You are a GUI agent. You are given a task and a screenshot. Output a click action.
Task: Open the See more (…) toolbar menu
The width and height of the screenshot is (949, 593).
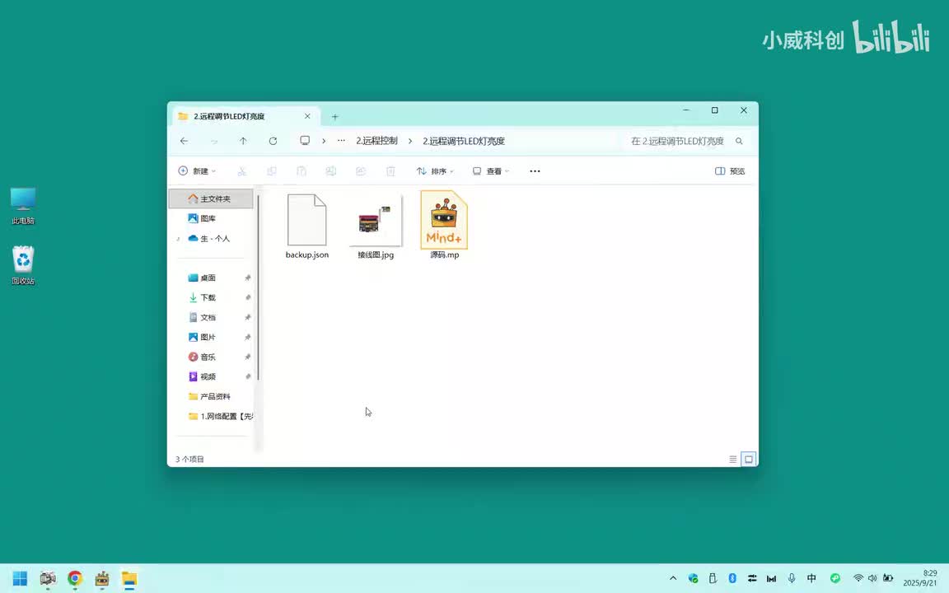[535, 171]
